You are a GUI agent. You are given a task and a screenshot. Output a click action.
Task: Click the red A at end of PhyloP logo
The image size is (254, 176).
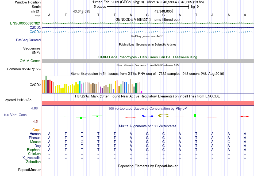tap(245, 116)
